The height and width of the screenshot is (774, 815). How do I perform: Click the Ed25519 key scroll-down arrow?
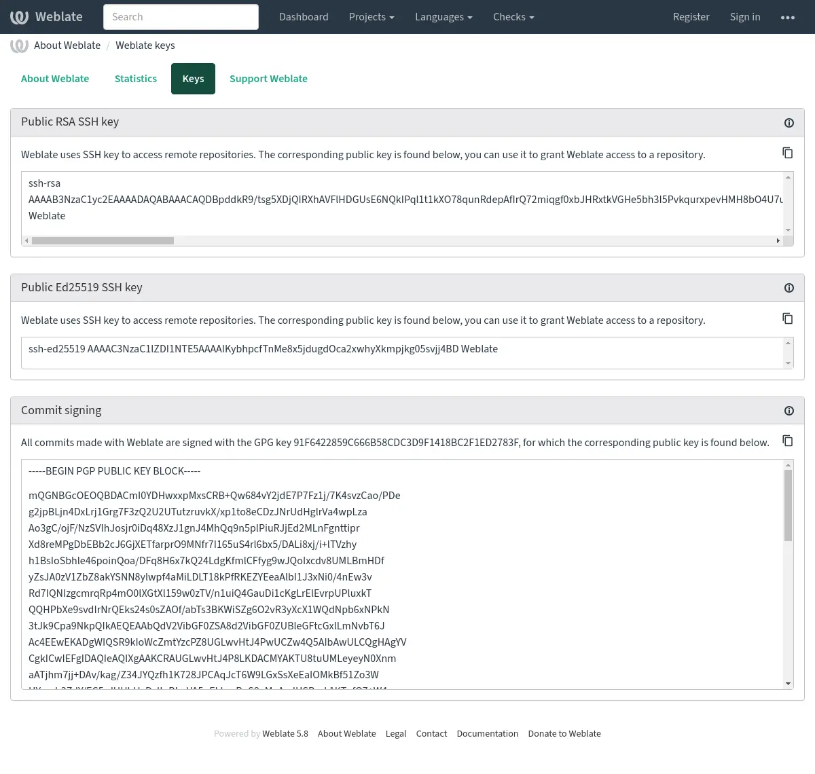pyautogui.click(x=788, y=363)
